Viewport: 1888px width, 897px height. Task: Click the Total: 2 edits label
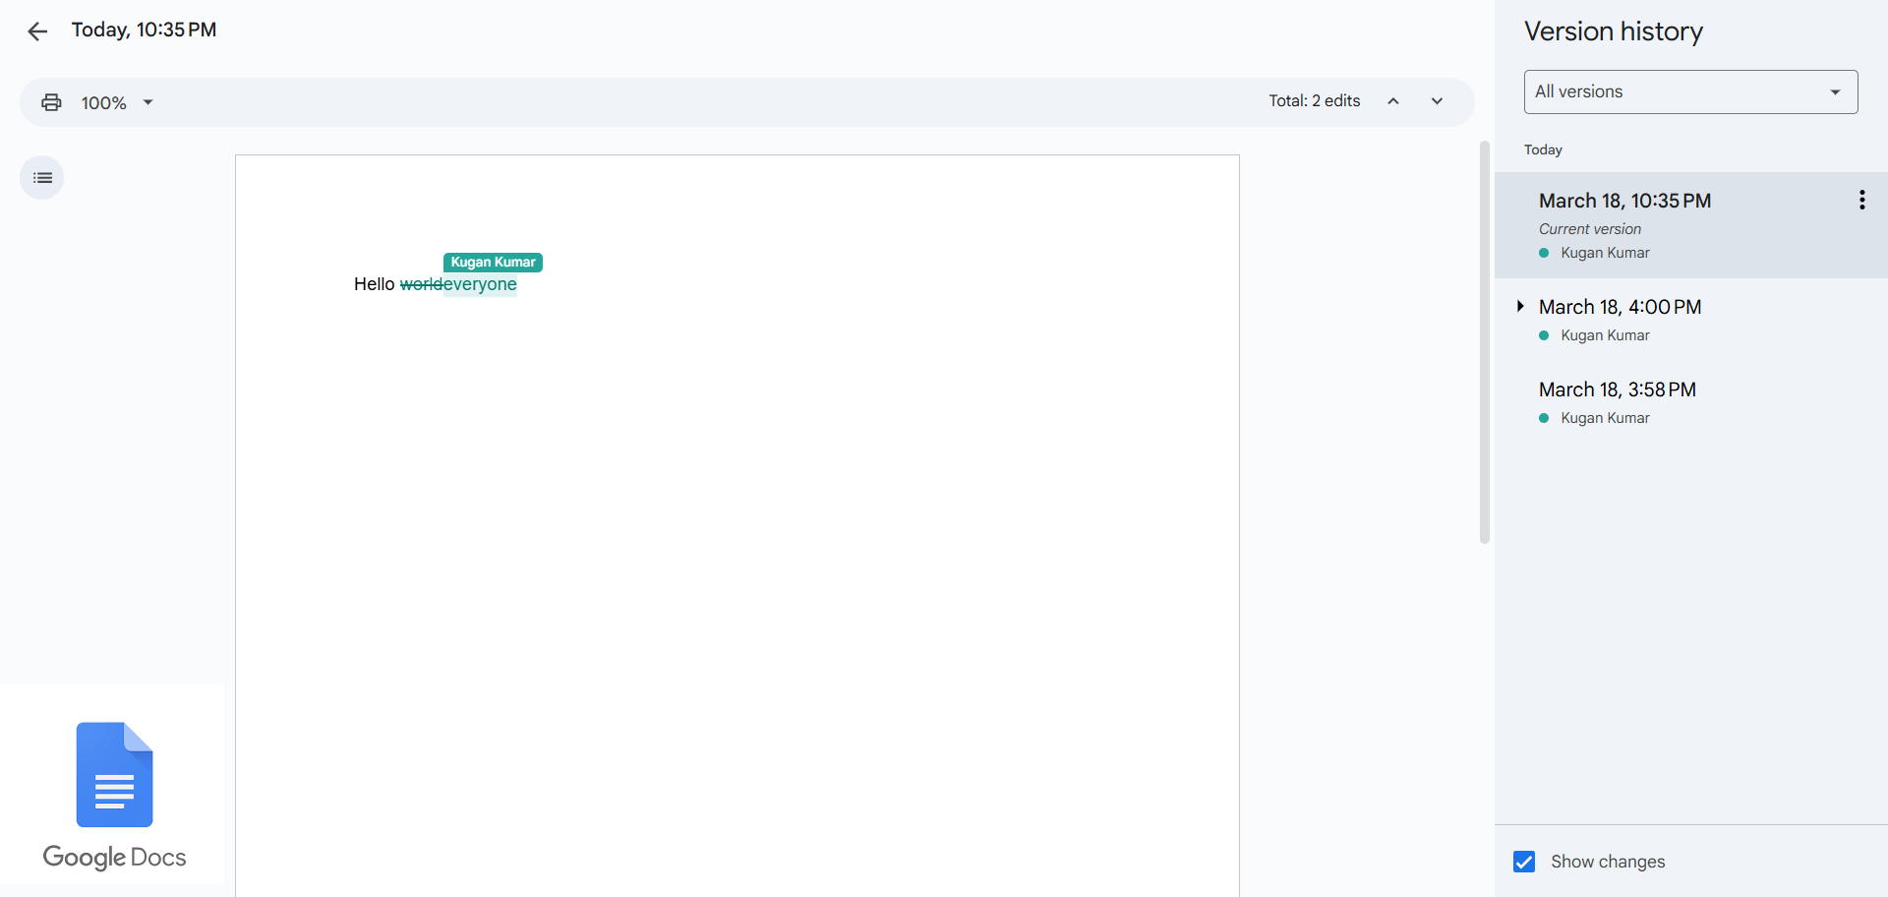[x=1314, y=100]
